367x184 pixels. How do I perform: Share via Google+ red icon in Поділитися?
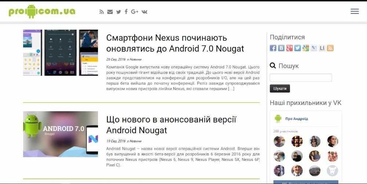[x=289, y=48]
